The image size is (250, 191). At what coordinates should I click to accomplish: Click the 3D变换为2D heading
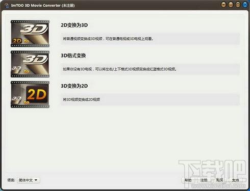(x=74, y=86)
